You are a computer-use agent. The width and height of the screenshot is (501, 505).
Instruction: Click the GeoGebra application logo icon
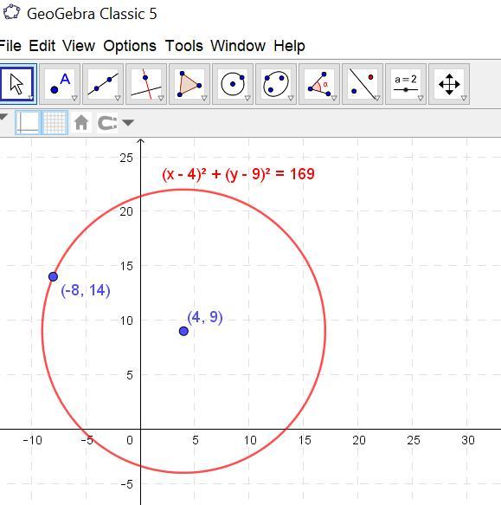pos(11,13)
